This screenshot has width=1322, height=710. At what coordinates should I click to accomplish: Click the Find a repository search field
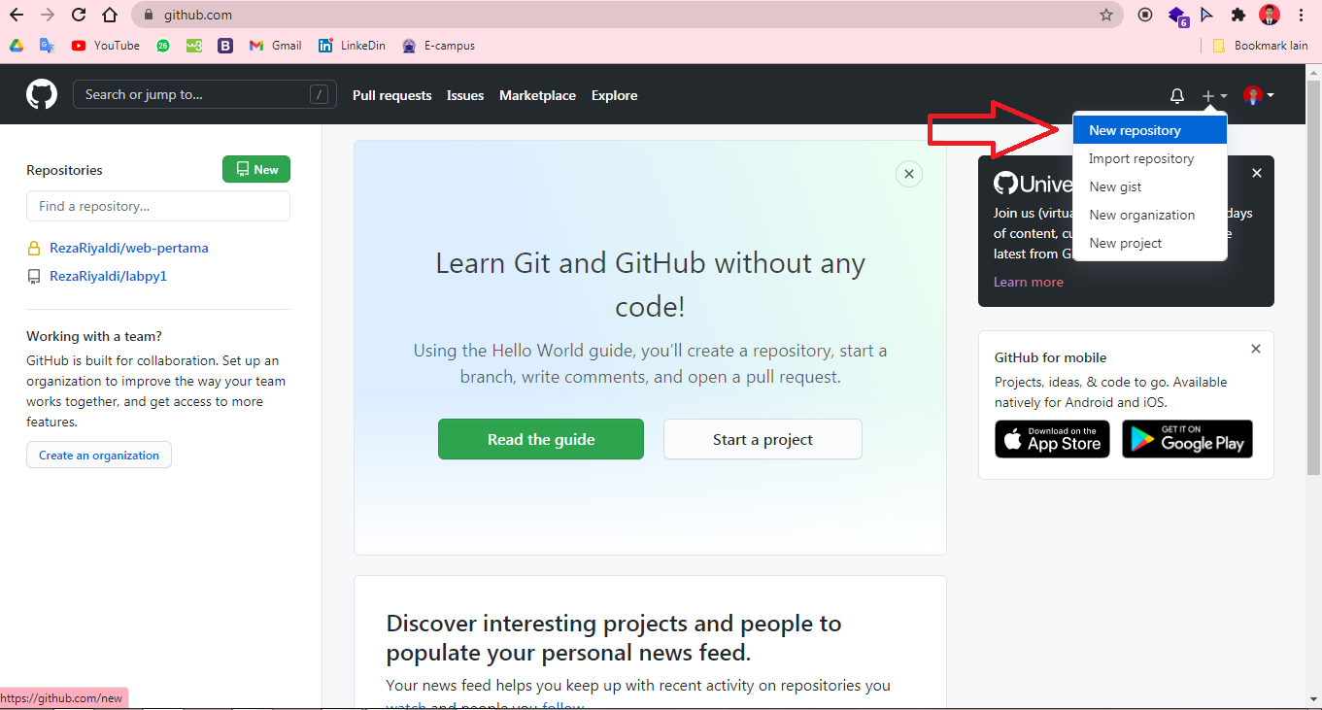(157, 206)
